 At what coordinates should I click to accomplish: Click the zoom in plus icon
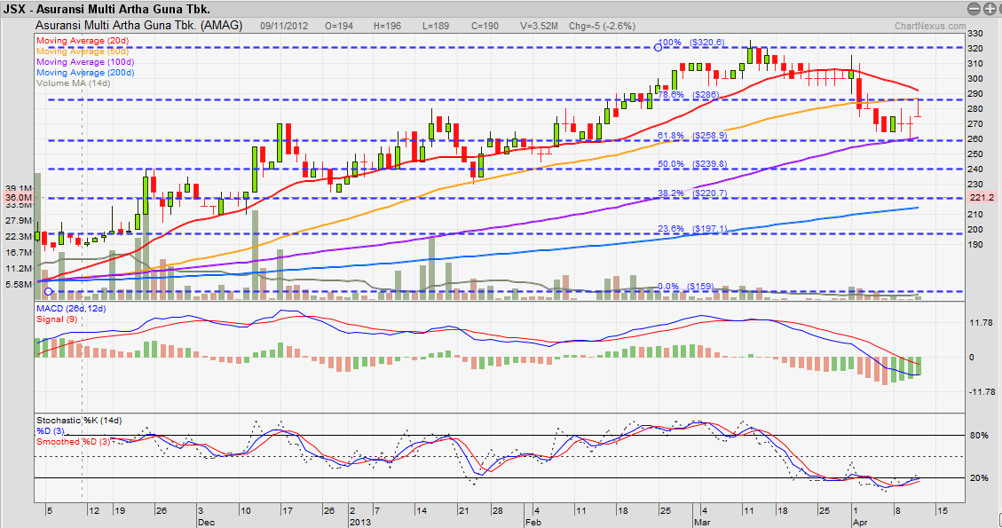pyautogui.click(x=990, y=8)
